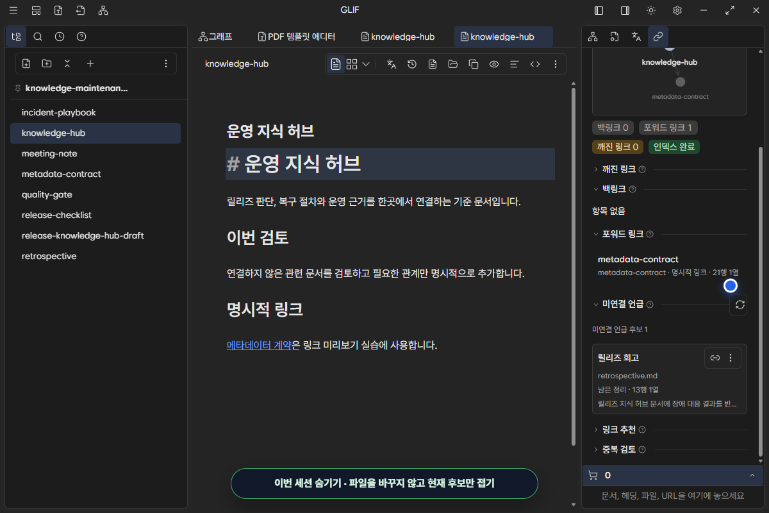Viewport: 769px width, 513px height.
Task: Expand the 깨진 링크 section
Action: click(x=619, y=169)
